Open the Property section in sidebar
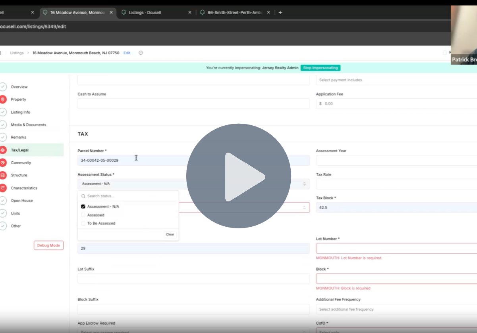Image resolution: width=477 pixels, height=333 pixels. (x=18, y=100)
